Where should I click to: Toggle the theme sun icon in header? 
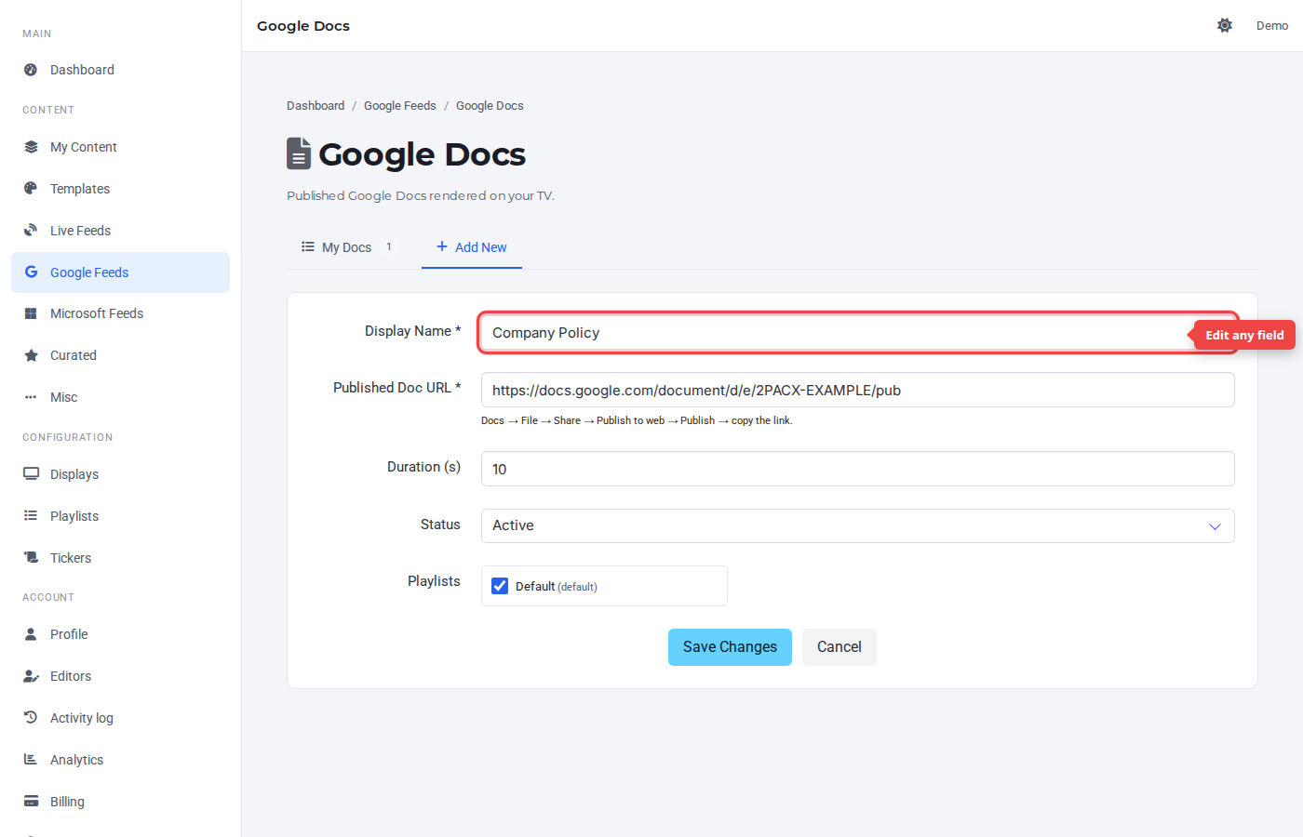coord(1225,26)
